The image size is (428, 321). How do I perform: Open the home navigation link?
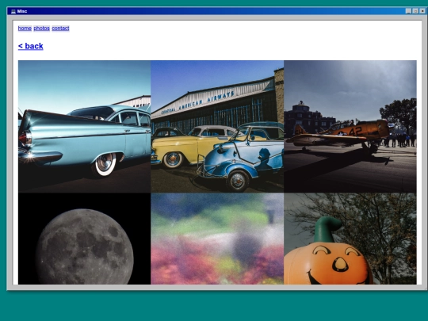point(25,29)
